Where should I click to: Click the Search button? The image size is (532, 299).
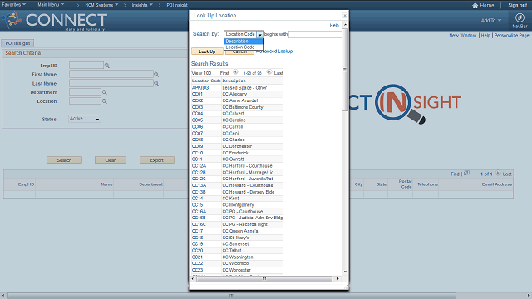click(x=64, y=160)
